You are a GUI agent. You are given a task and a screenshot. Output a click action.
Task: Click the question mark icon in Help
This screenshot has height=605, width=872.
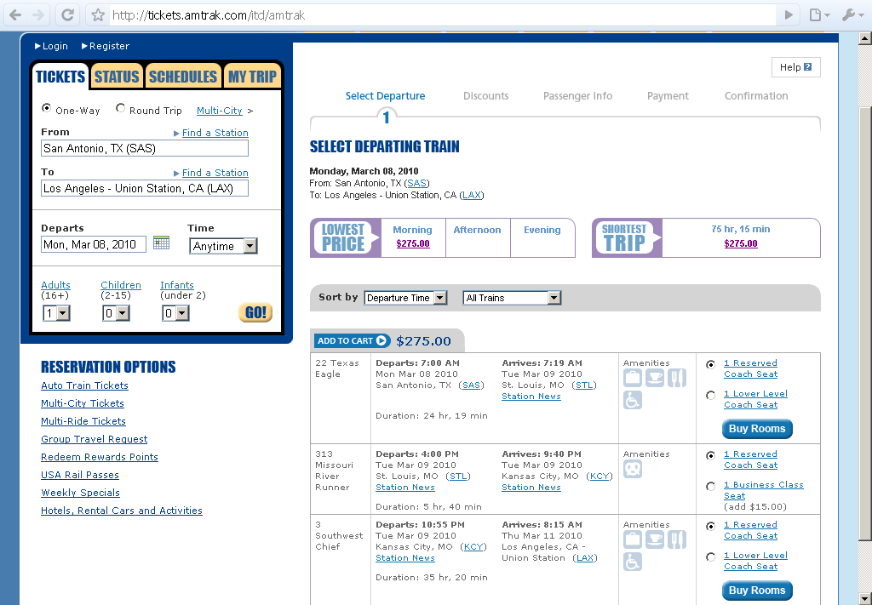pos(808,66)
